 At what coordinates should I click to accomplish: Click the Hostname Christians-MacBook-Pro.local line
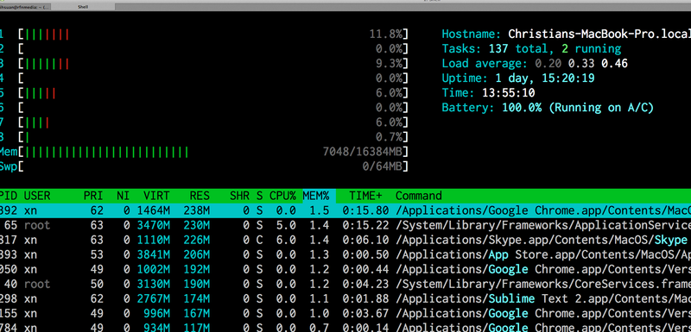point(567,34)
